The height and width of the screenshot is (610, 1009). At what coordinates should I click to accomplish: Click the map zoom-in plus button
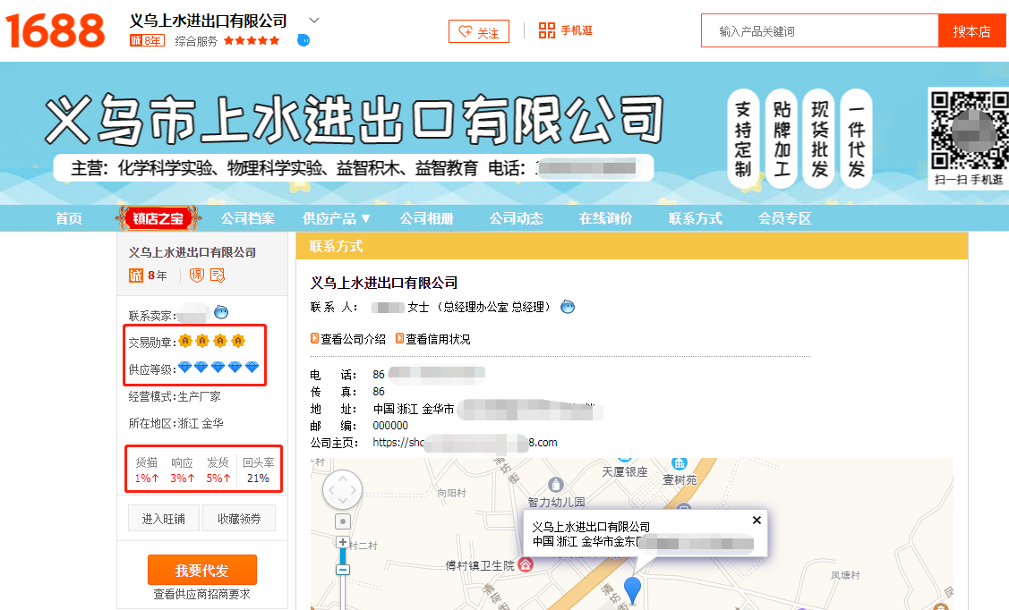click(343, 542)
